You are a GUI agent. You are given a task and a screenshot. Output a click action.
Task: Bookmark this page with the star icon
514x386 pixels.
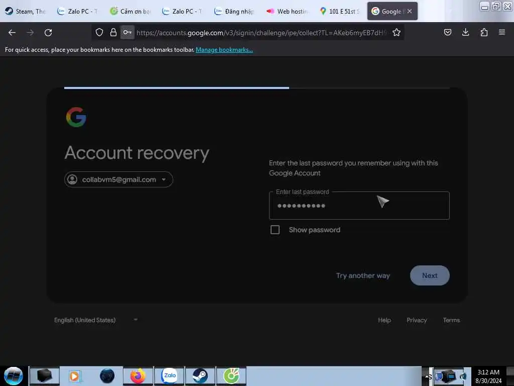coord(397,32)
